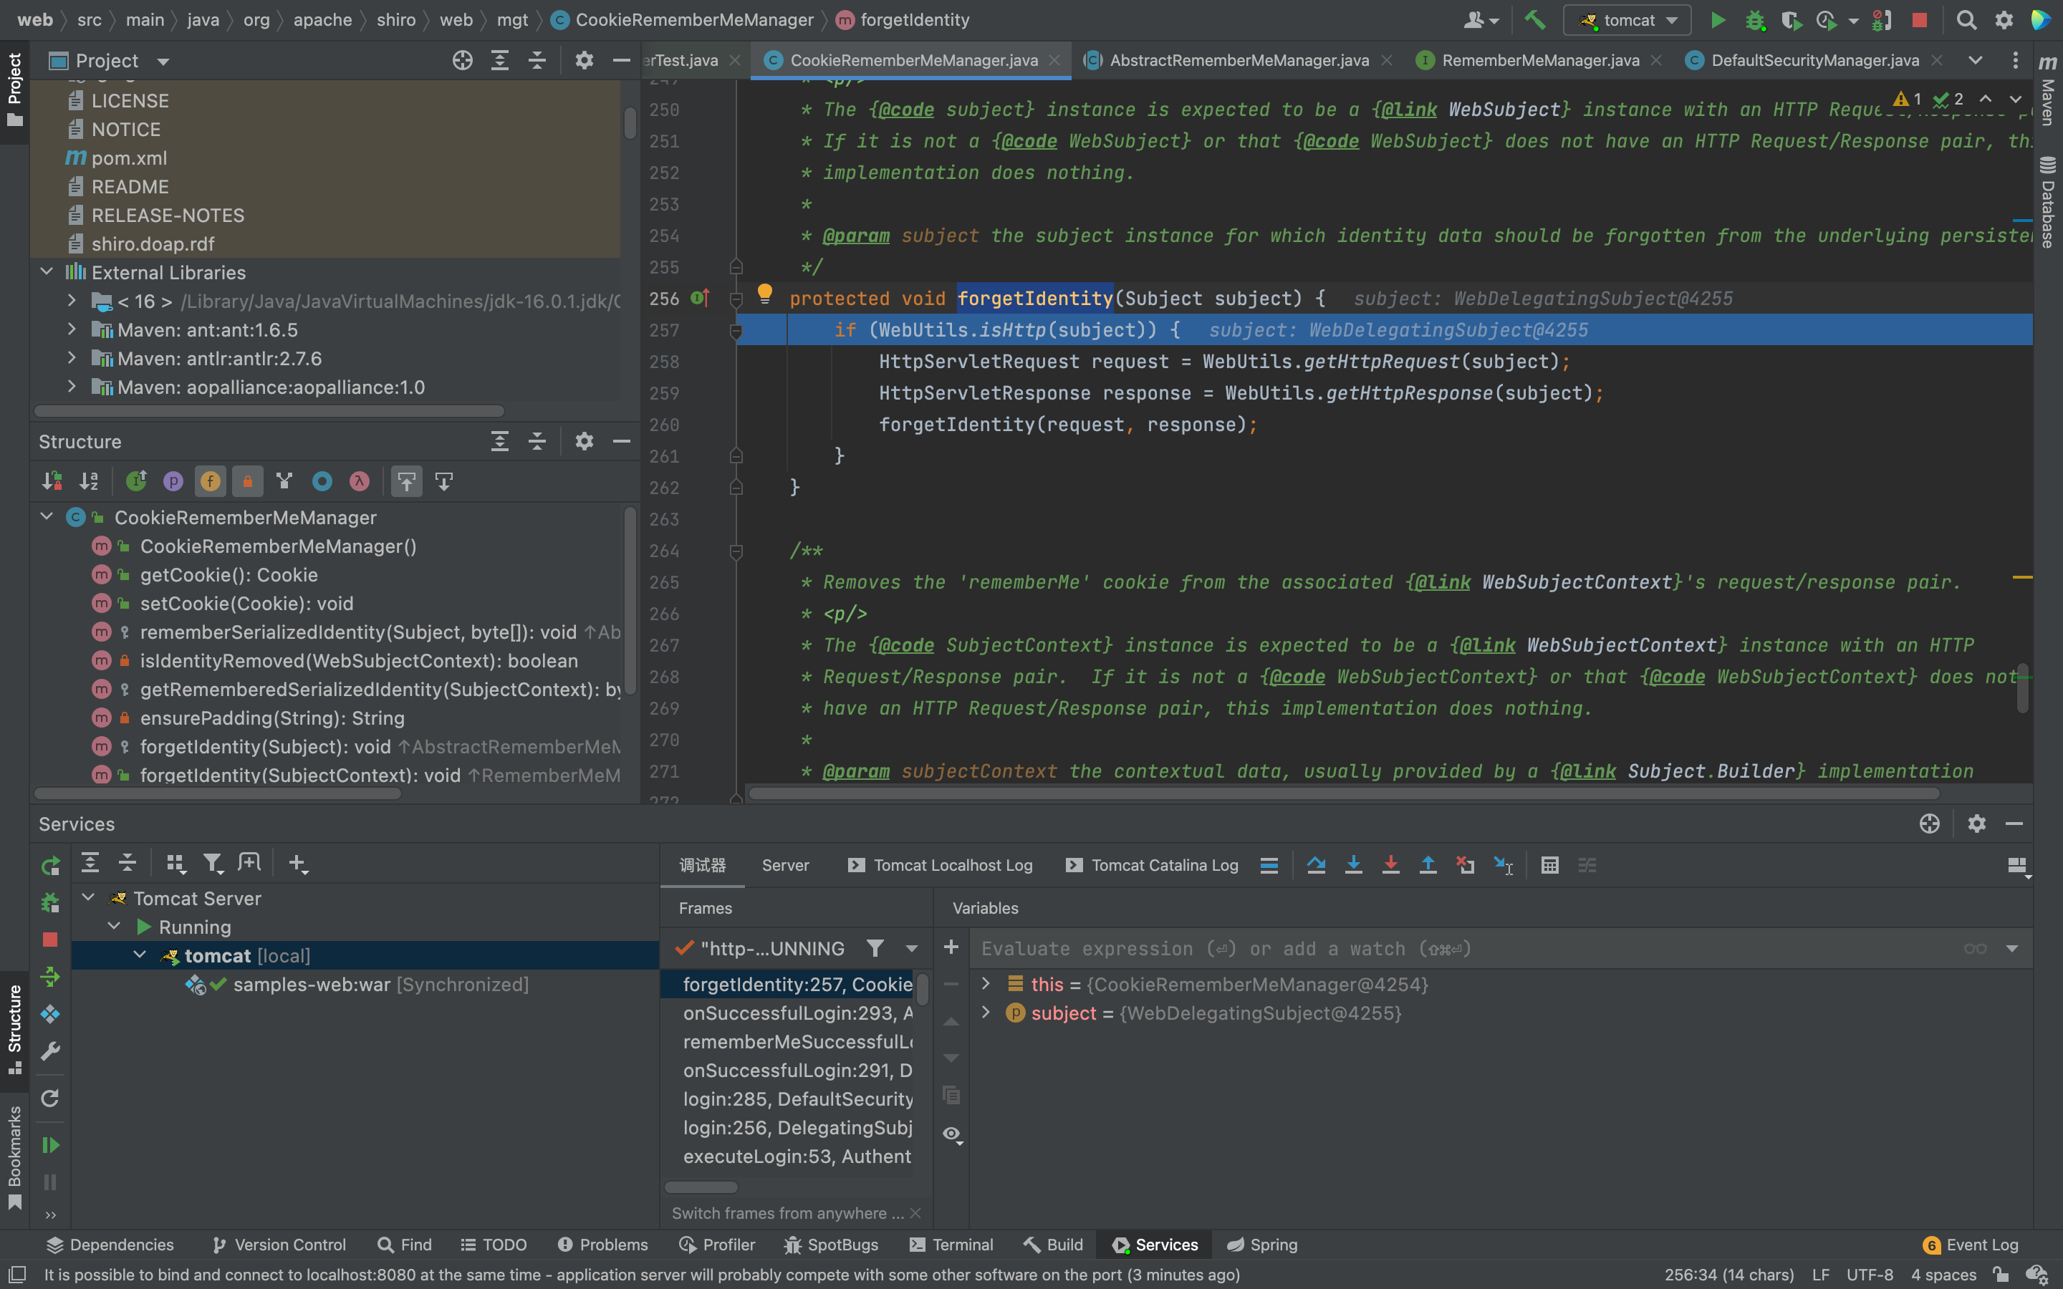Open tomcat run configuration dropdown
Image resolution: width=2063 pixels, height=1289 pixels.
[x=1627, y=19]
